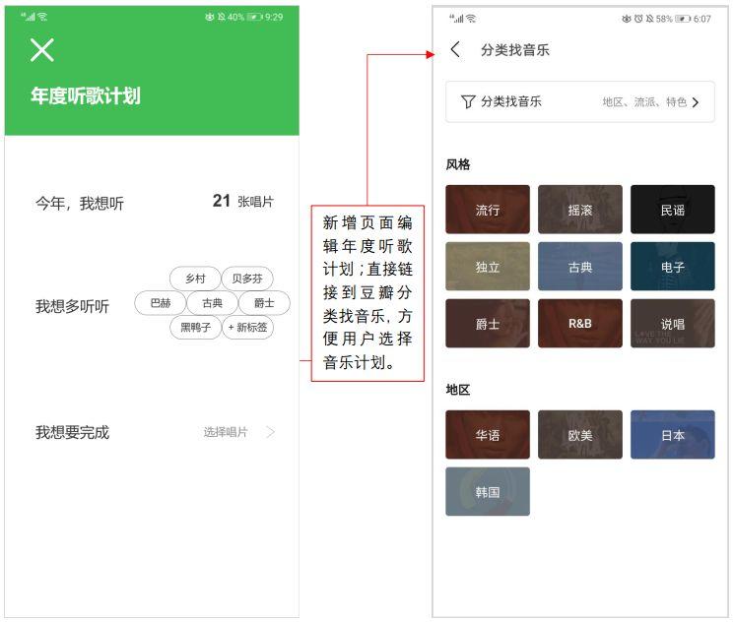Choose the 独立 style tile
This screenshot has height=622, width=734.
pyautogui.click(x=488, y=266)
